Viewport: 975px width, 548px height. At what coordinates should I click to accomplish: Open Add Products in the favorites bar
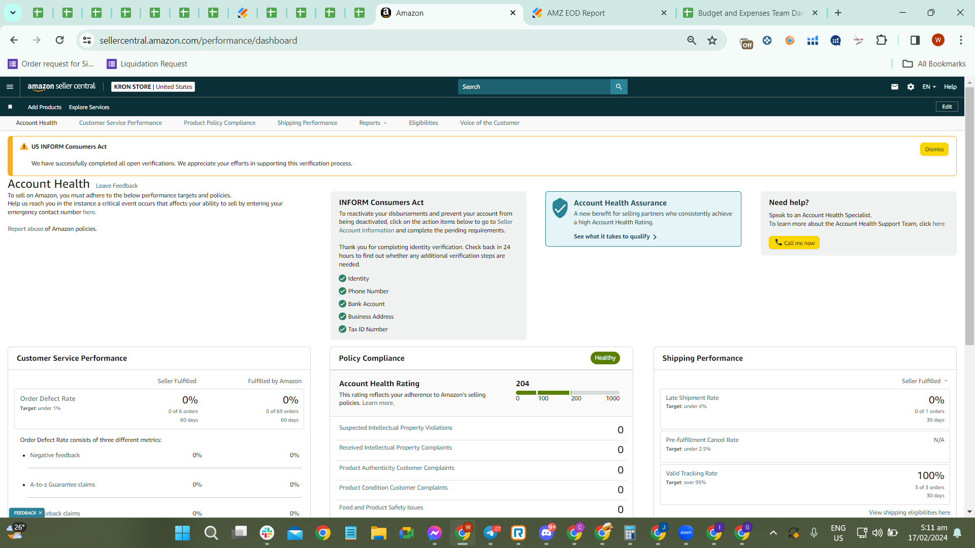pyautogui.click(x=45, y=107)
